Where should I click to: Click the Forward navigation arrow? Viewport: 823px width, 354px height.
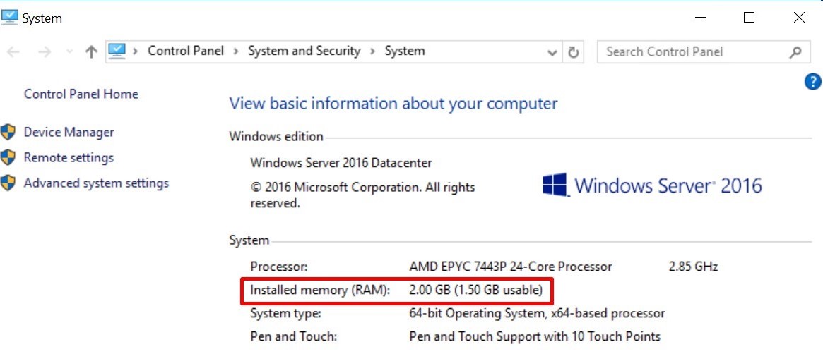(x=45, y=52)
